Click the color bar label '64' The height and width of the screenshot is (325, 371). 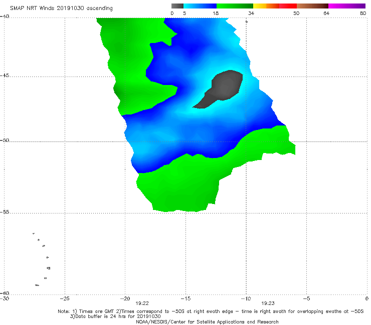tap(326, 13)
